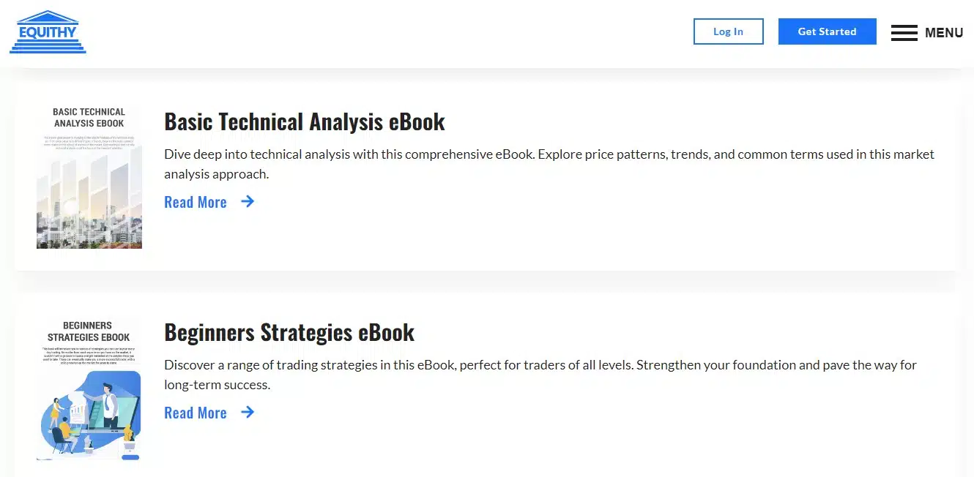The height and width of the screenshot is (477, 974).
Task: Click the cover title text BASIC TECHNICAL ANALYSIS EBOOK
Action: 89,117
